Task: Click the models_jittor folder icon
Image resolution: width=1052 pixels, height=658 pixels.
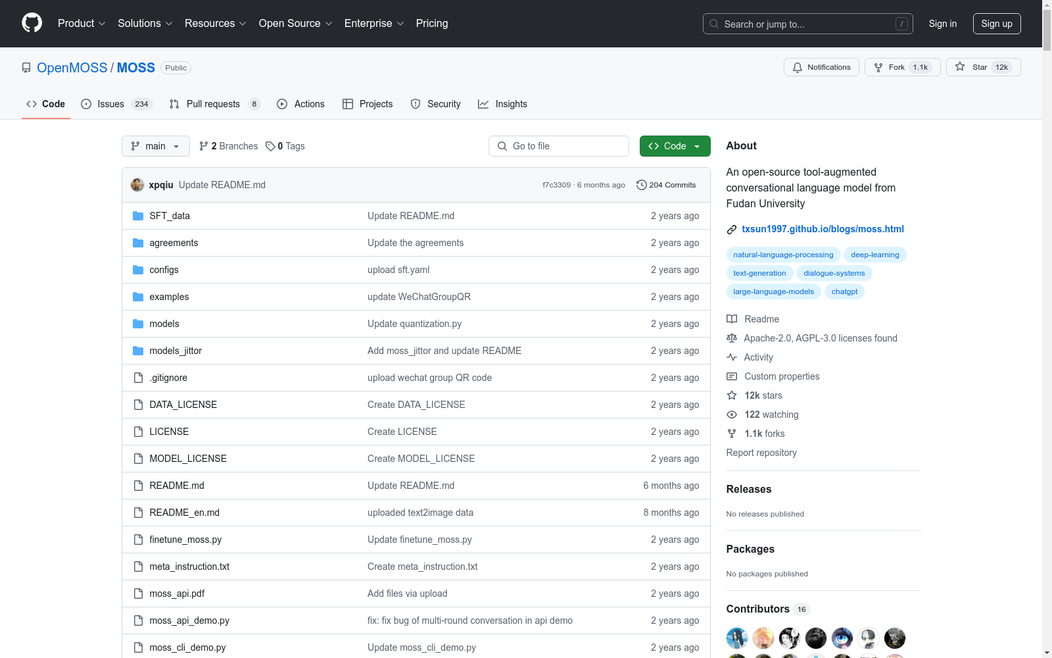Action: click(x=138, y=351)
